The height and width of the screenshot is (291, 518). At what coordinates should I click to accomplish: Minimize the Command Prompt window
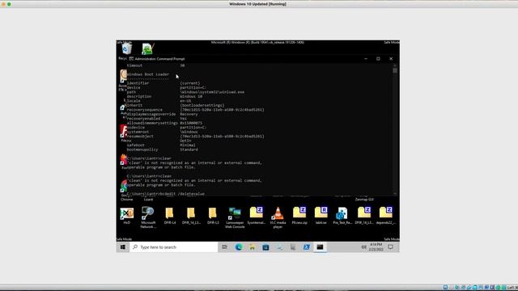click(x=365, y=59)
